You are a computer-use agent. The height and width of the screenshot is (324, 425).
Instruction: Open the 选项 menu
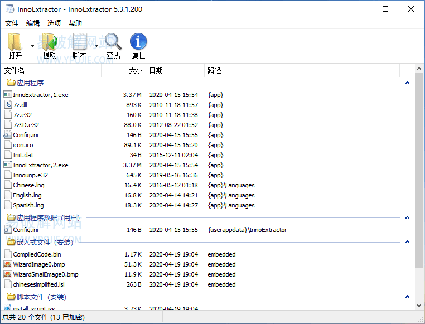[54, 23]
